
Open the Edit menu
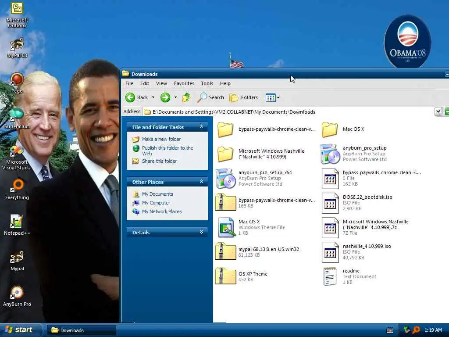[145, 83]
